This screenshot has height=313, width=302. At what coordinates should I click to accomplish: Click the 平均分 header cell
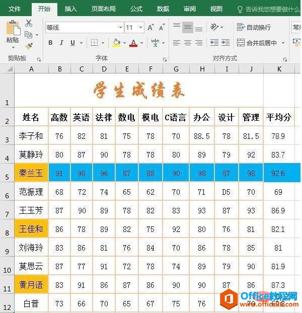[279, 117]
